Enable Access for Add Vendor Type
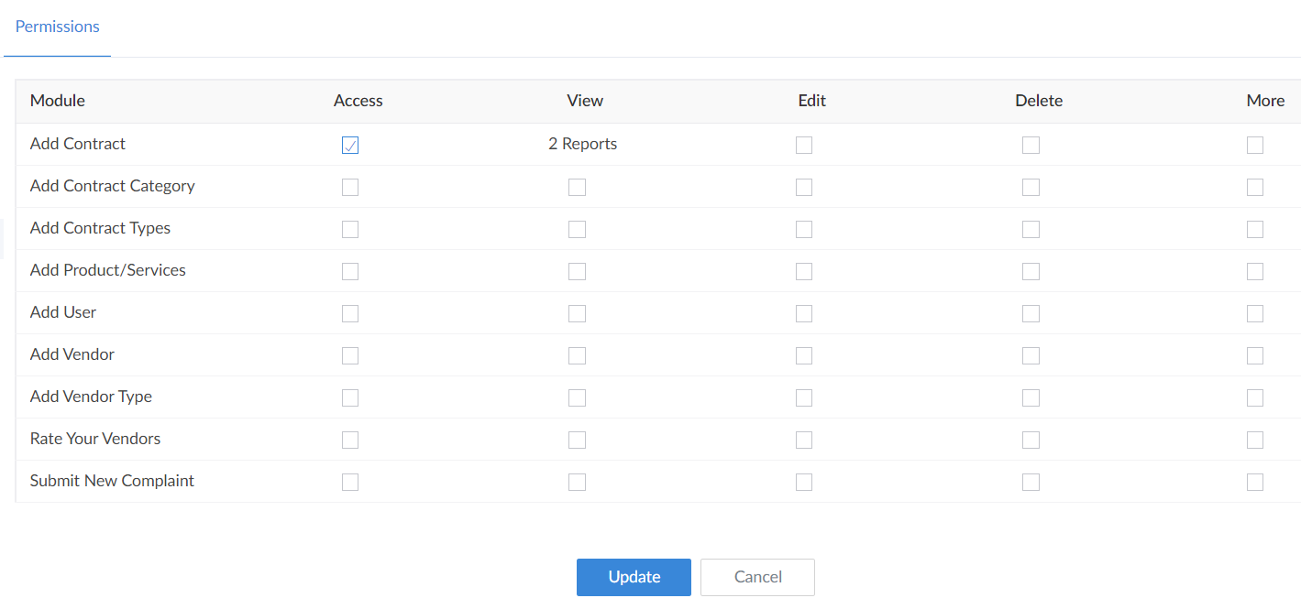This screenshot has width=1301, height=609. 350,397
